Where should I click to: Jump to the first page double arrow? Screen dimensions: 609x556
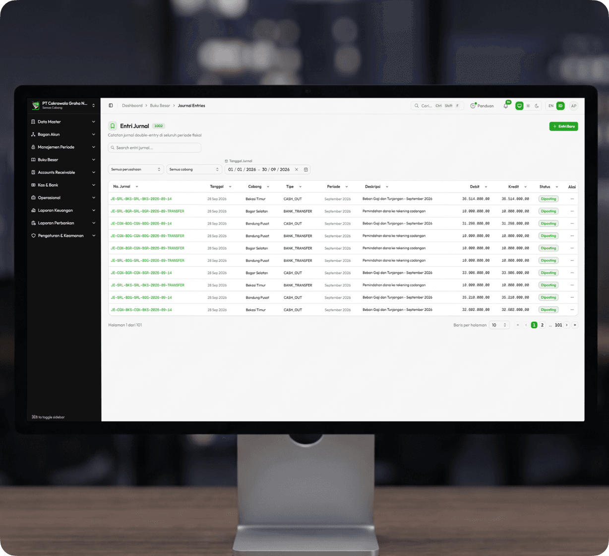(x=518, y=325)
